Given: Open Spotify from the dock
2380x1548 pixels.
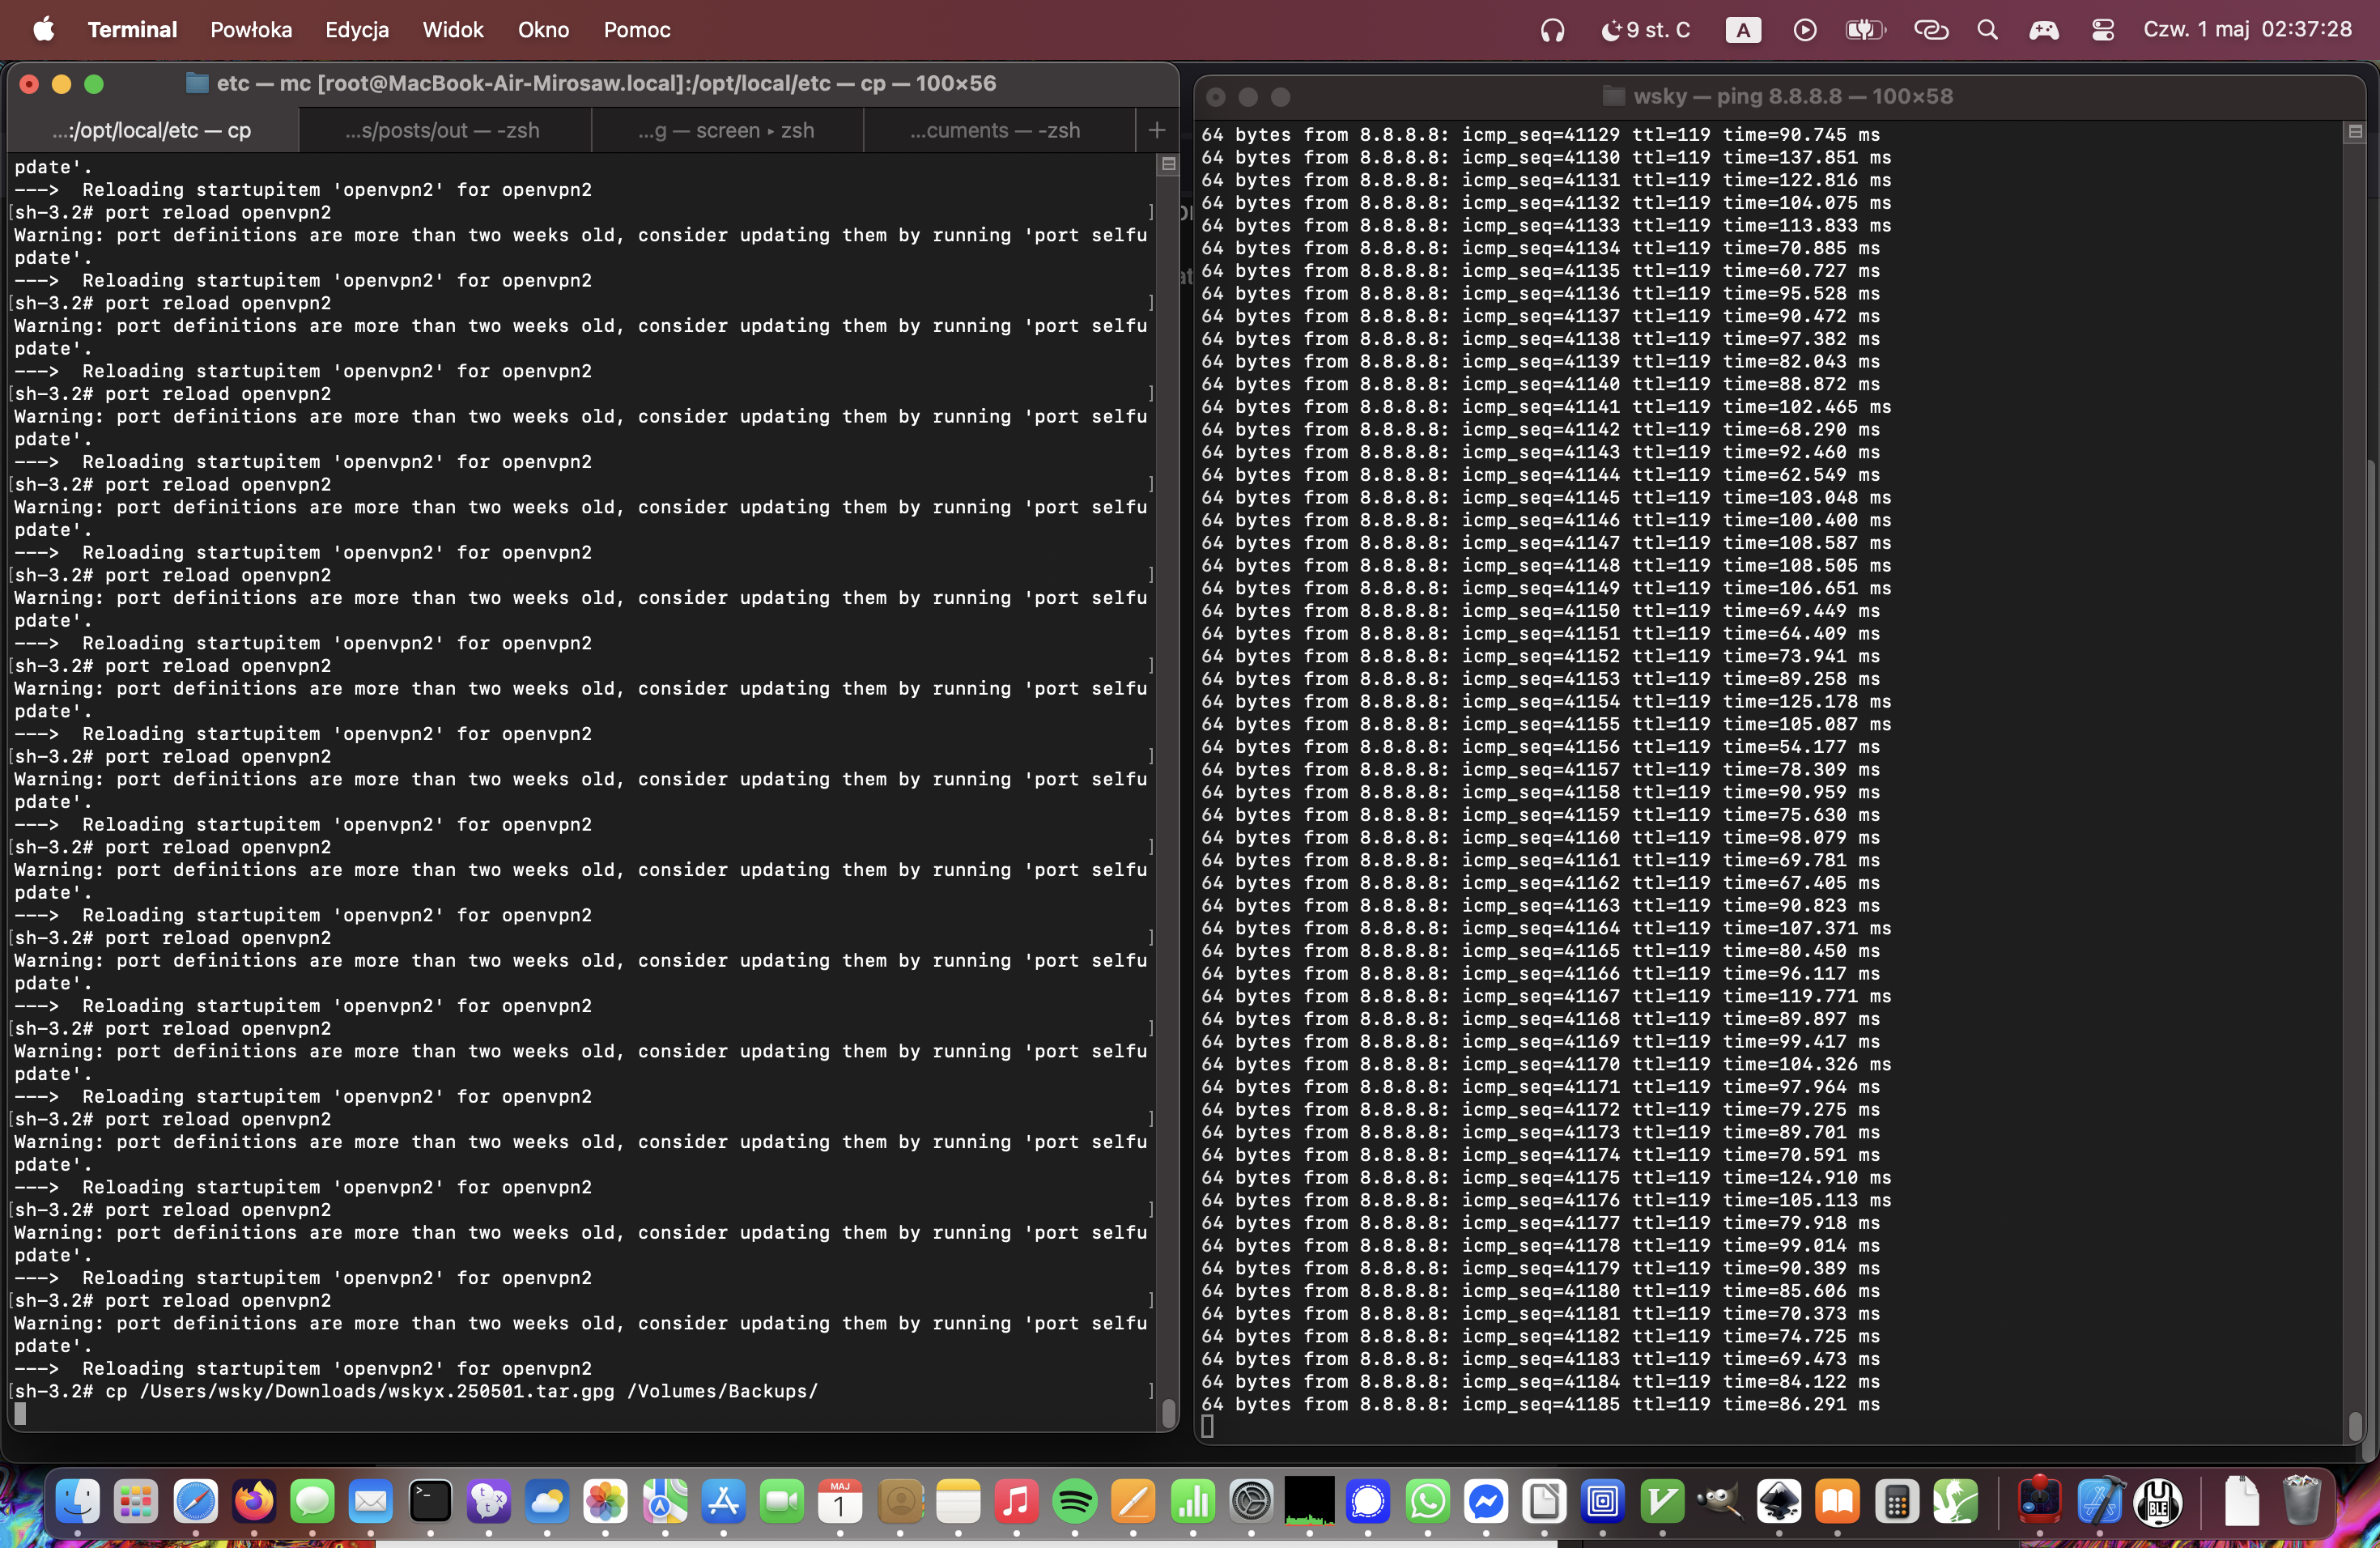Looking at the screenshot, I should 1075,1501.
